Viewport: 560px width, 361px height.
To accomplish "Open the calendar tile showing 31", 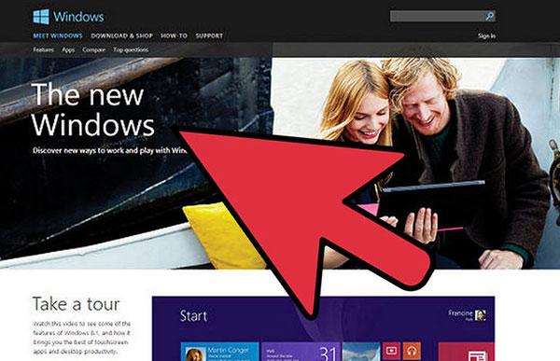I will [301, 352].
